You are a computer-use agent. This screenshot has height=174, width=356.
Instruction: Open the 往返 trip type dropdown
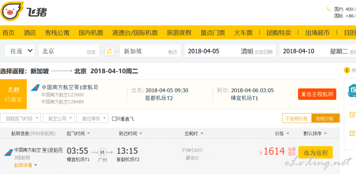pyautogui.click(x=20, y=51)
